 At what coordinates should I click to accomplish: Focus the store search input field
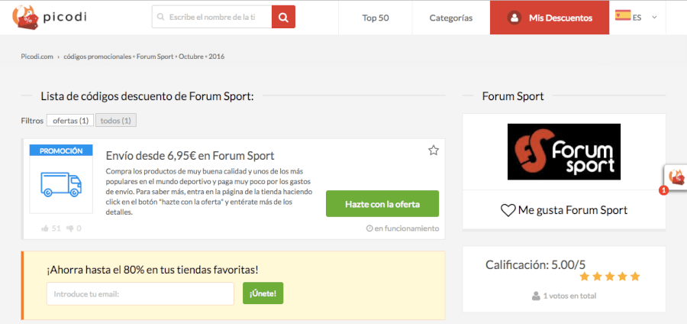click(212, 17)
